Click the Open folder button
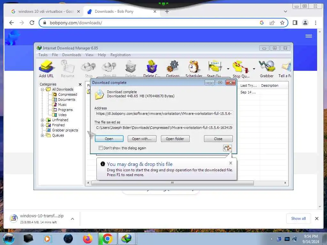 click(175, 139)
